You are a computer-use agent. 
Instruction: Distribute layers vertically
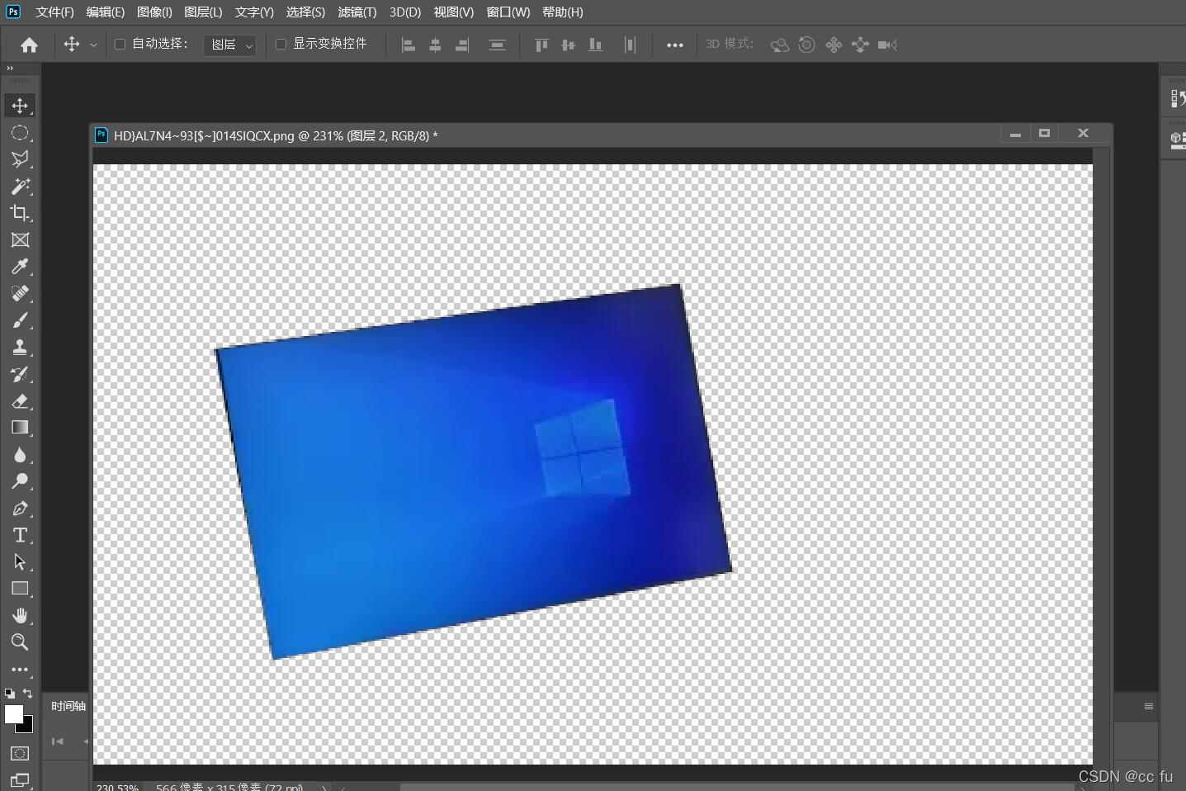(497, 45)
